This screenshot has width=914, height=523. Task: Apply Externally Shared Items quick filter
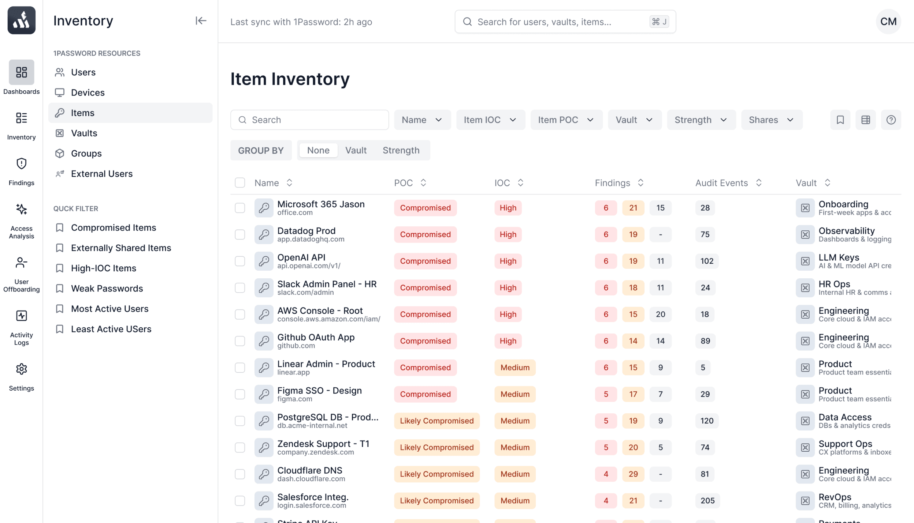pyautogui.click(x=130, y=248)
